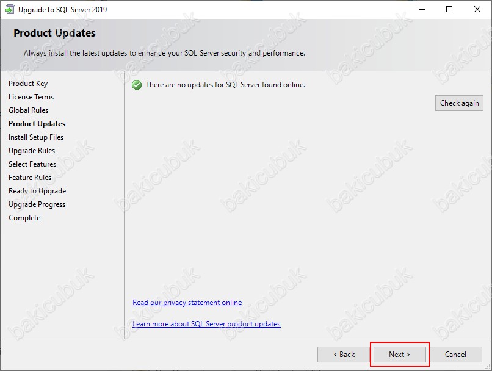Click the green checkmark status icon
Screen dimensions: 492x371
coord(137,85)
